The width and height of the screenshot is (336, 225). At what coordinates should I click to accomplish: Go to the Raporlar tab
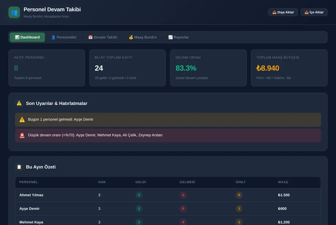[178, 37]
